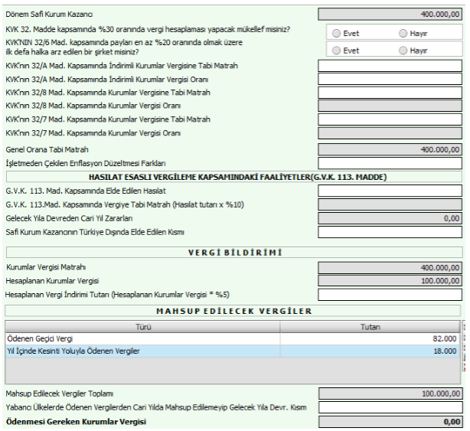The image size is (470, 431).
Task: Focus the G.V.K. 113 Elde Edilen Hasılat field
Action: click(390, 191)
